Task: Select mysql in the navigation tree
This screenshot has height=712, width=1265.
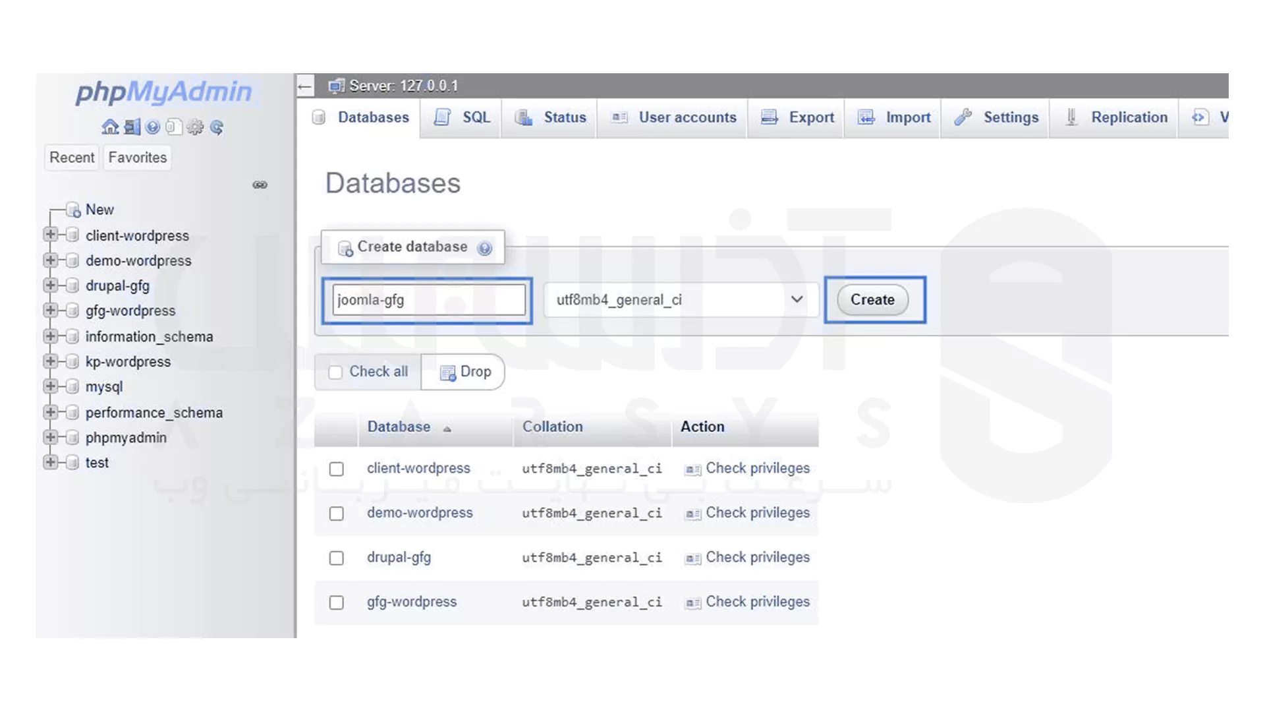Action: coord(104,387)
